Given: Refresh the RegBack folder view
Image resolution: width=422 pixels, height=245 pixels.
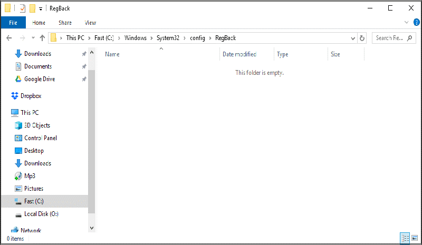Looking at the screenshot, I should (x=362, y=38).
